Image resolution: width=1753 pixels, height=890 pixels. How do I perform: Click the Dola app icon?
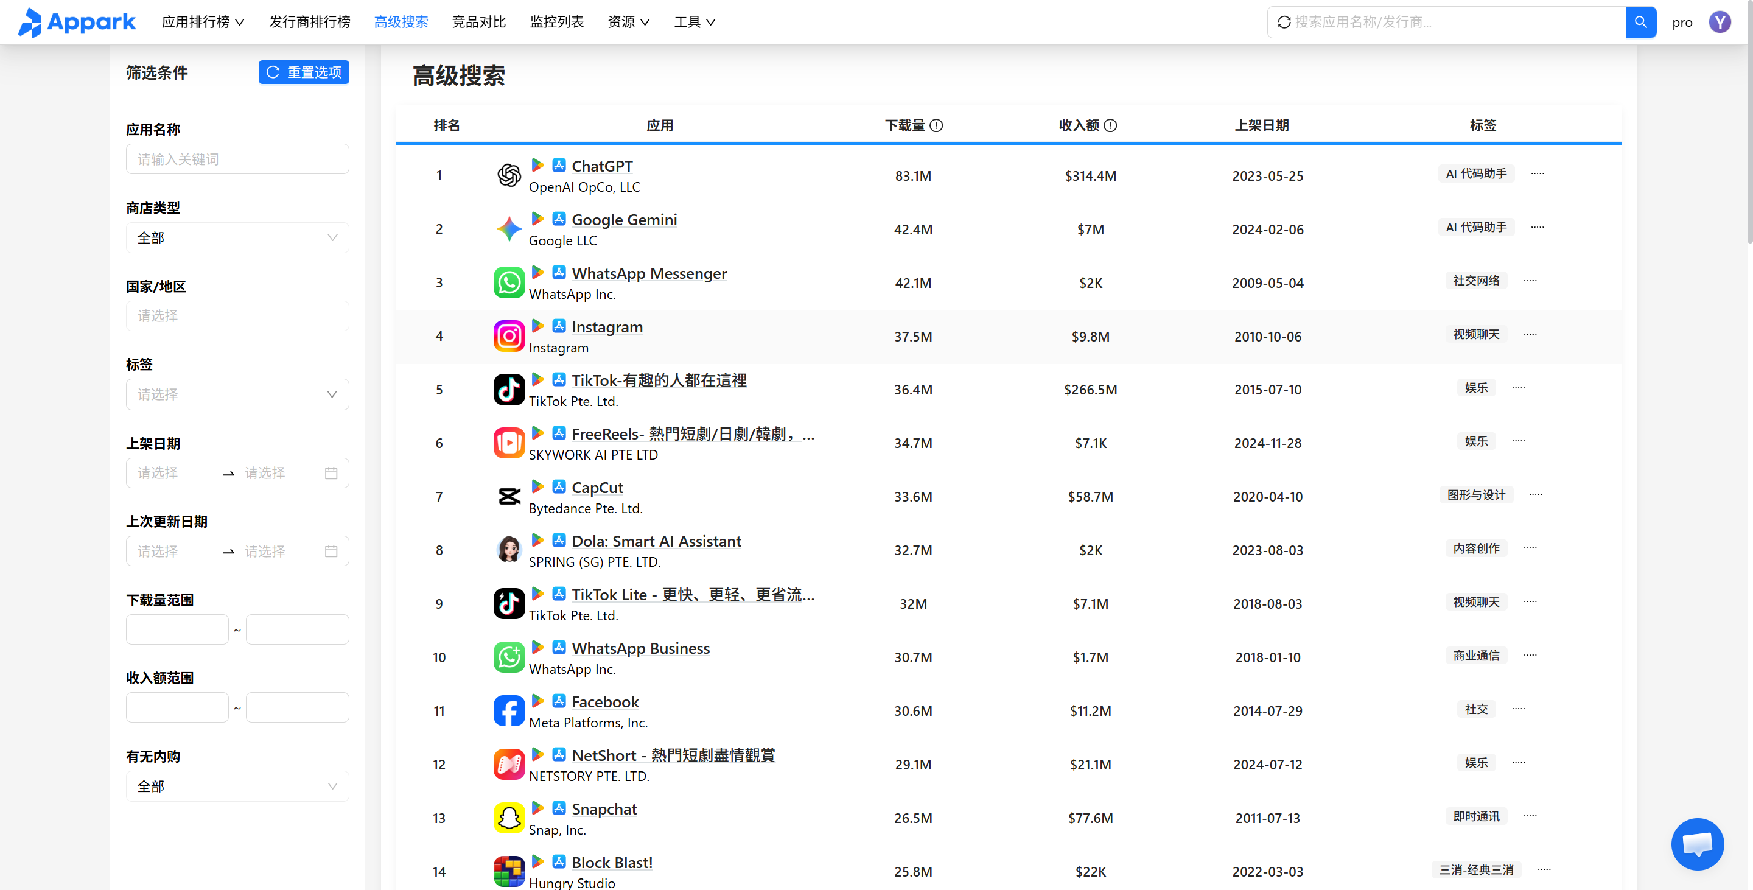(x=509, y=550)
